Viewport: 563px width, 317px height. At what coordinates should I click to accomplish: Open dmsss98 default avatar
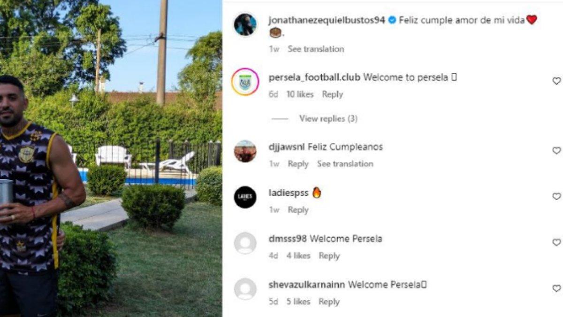(245, 243)
